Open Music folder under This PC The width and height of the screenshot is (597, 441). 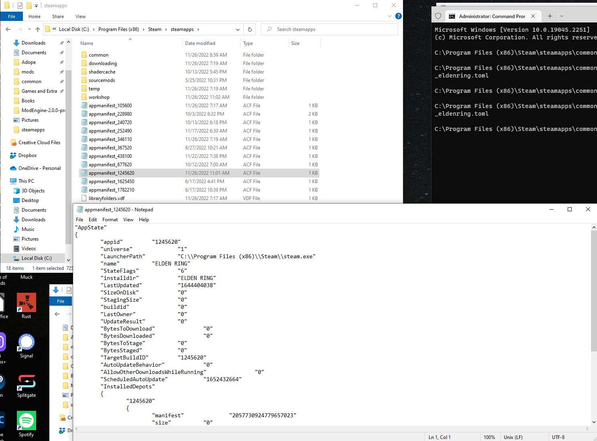pos(28,229)
